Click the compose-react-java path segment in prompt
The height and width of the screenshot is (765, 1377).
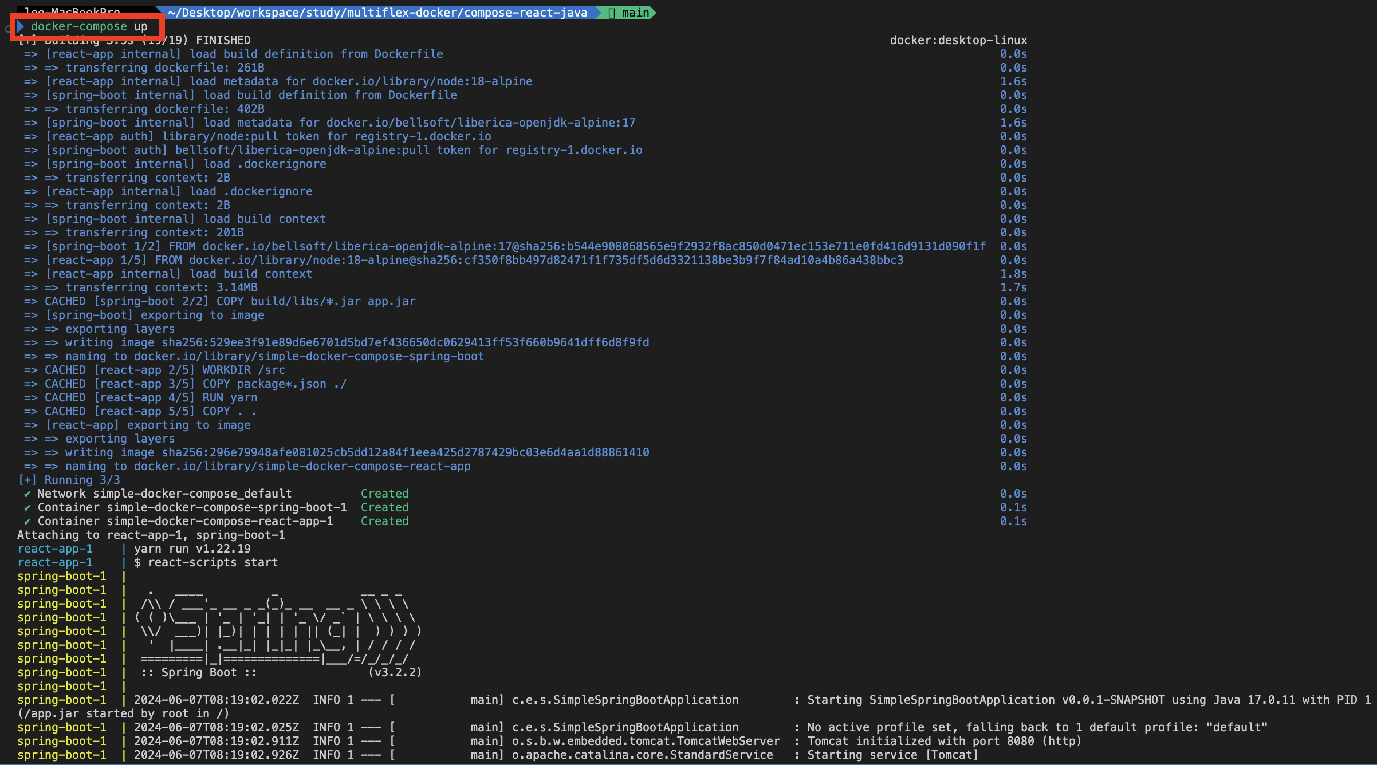525,13
